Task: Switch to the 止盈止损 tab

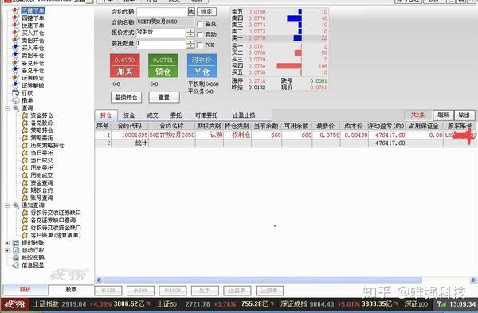Action: point(244,115)
